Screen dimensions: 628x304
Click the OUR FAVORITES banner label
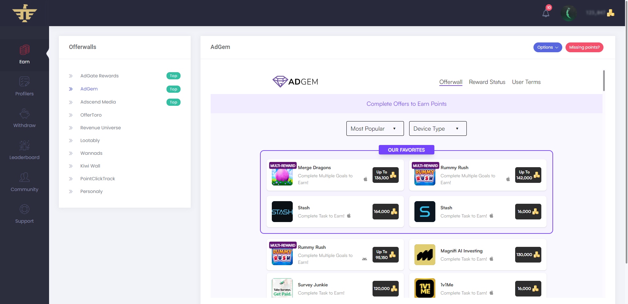pyautogui.click(x=406, y=150)
